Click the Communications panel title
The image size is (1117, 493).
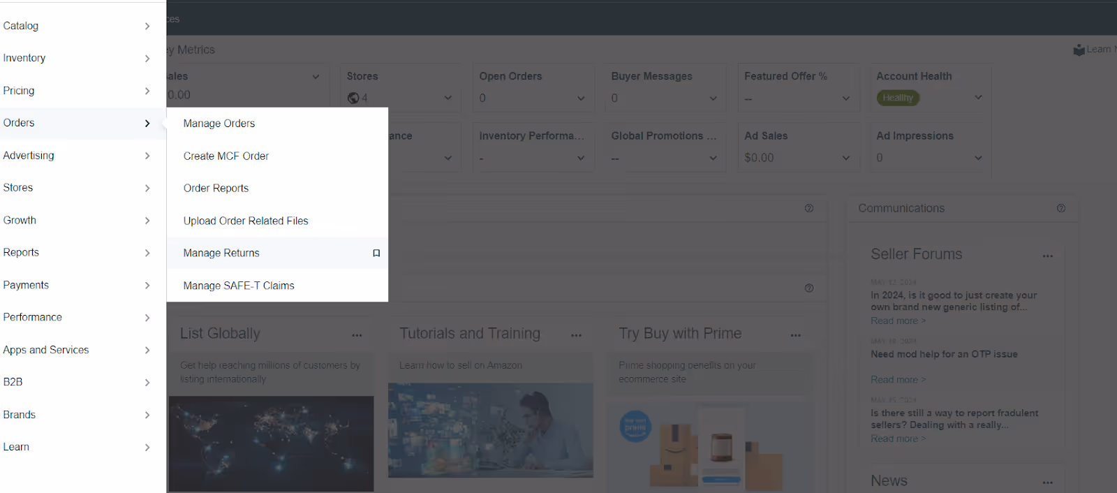pos(901,208)
